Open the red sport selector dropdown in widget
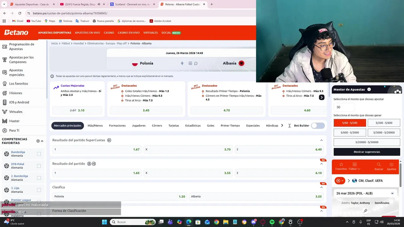Screen dimensions: 404x227 [340, 181]
